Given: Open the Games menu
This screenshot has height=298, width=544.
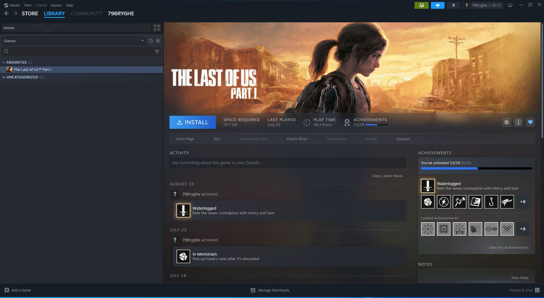Looking at the screenshot, I should point(56,5).
